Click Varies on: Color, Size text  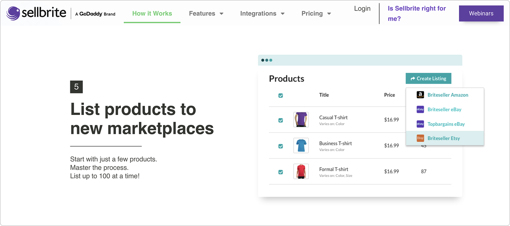tap(336, 175)
